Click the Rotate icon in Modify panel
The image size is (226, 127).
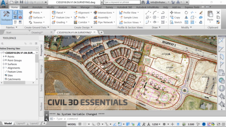pos(186,13)
